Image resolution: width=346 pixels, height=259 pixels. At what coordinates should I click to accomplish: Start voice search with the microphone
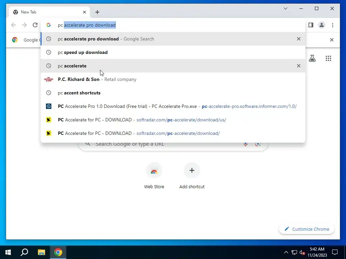pyautogui.click(x=245, y=144)
